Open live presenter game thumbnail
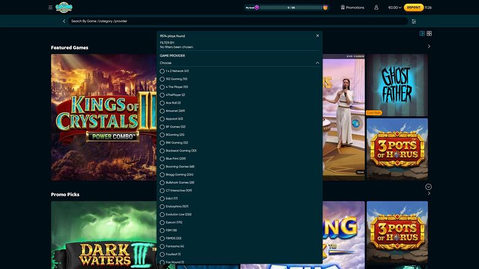Viewport: 479px width, 269px height. click(344, 117)
